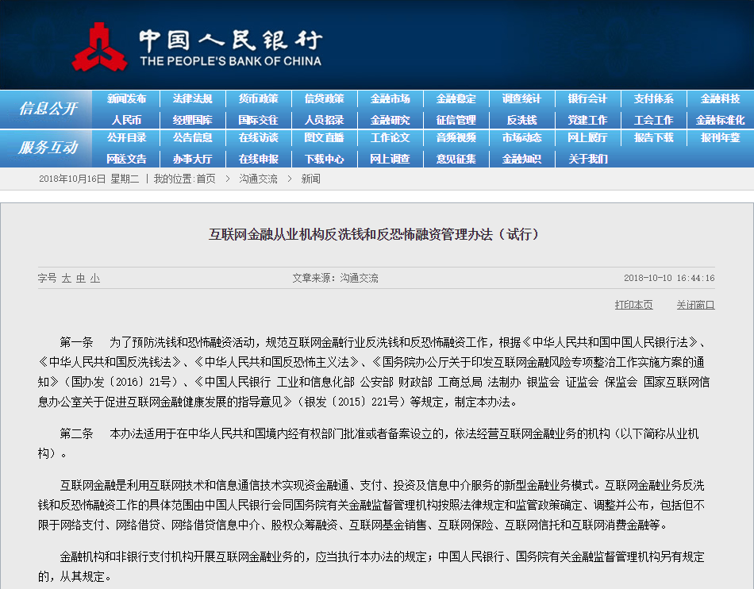Viewport: 754px width, 589px height.
Task: Set font size to 大
Action: point(67,278)
